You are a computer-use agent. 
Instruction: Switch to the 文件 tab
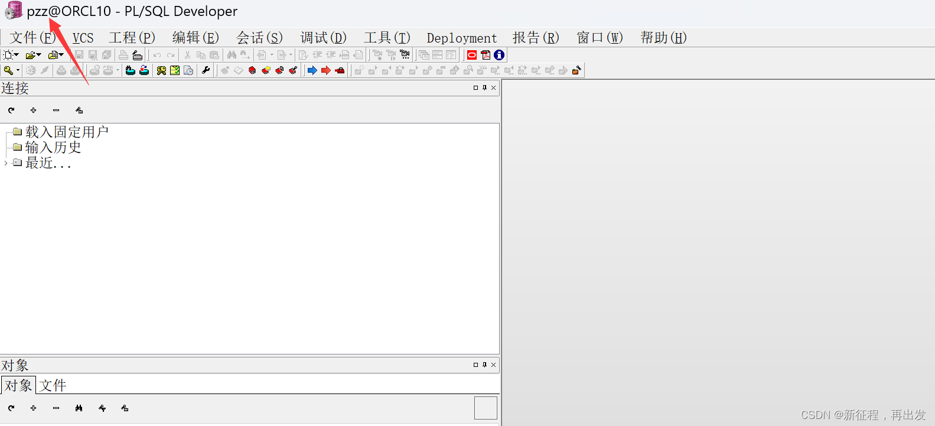[53, 385]
